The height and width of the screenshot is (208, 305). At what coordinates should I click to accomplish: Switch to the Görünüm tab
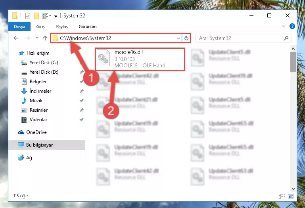point(88,27)
